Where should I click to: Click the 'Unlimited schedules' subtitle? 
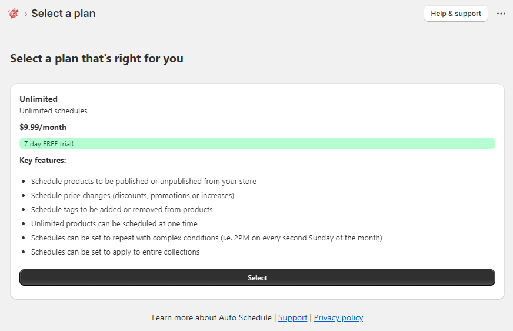[54, 111]
